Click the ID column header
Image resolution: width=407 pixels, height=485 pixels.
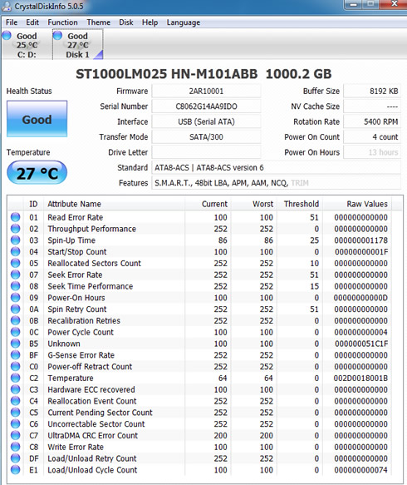33,204
